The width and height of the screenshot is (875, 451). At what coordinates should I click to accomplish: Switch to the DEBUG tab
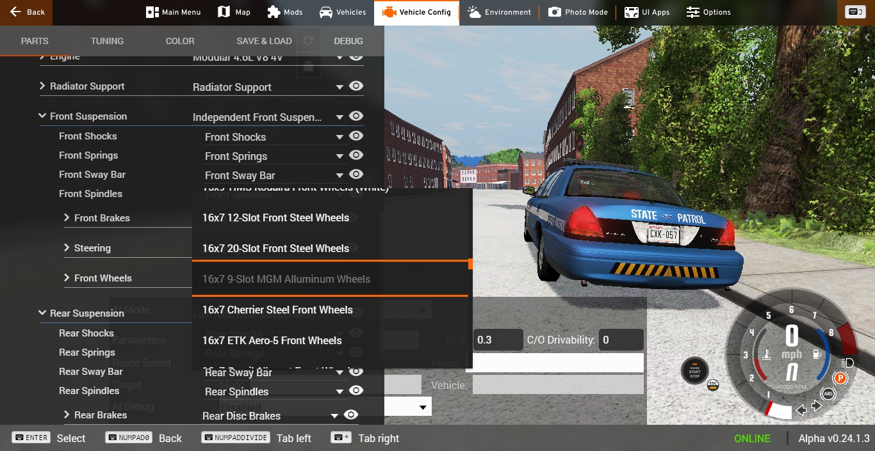[348, 41]
